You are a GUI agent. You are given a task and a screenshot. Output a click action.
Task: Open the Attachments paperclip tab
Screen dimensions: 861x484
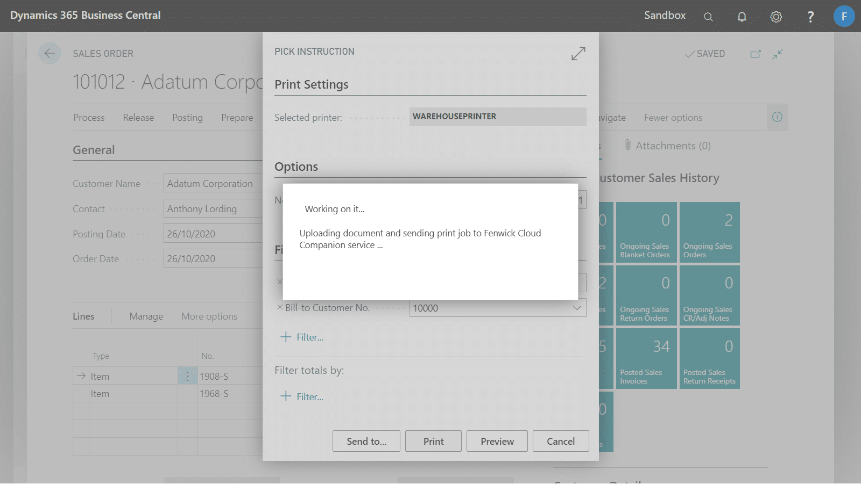[x=667, y=146]
